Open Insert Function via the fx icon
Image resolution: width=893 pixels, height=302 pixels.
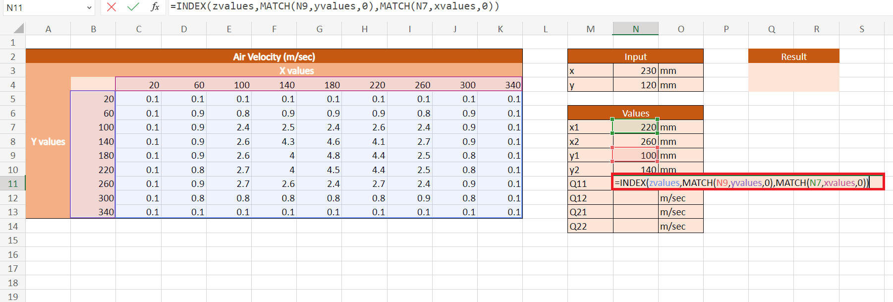(x=155, y=7)
